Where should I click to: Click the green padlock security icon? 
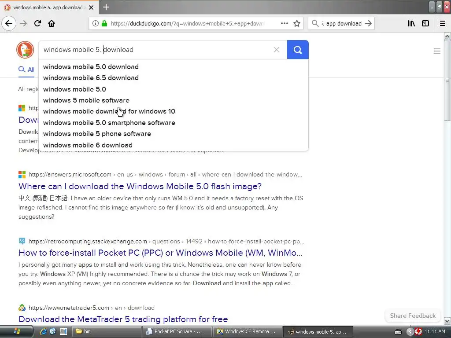click(x=104, y=24)
